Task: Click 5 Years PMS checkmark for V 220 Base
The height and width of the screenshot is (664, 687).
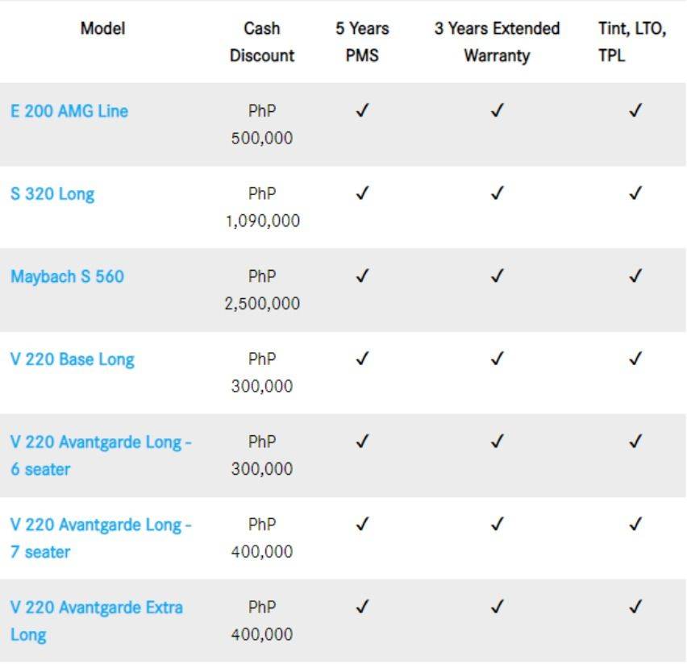Action: 362,359
